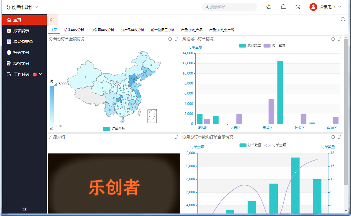351x216 pixels.
Task: Refresh the 分月份订单数和订单金额情况 chart
Action: (333, 137)
